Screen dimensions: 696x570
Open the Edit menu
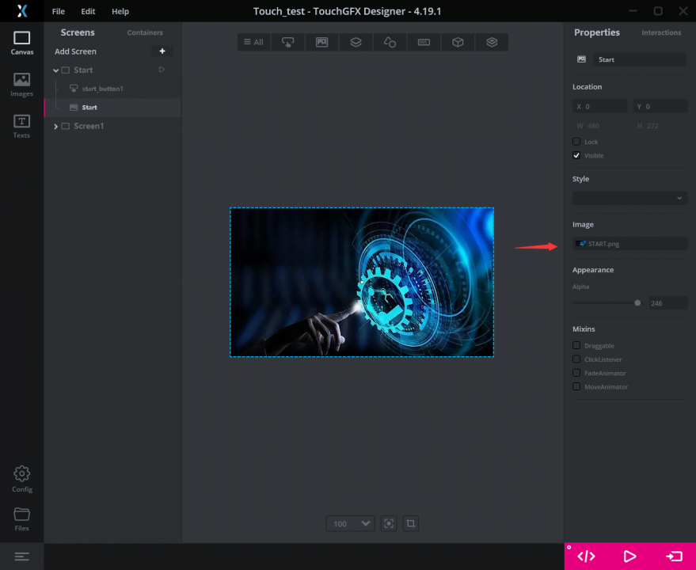pos(88,12)
